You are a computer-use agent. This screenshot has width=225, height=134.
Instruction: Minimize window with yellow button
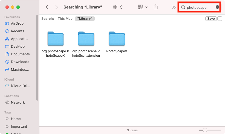pos(13,7)
